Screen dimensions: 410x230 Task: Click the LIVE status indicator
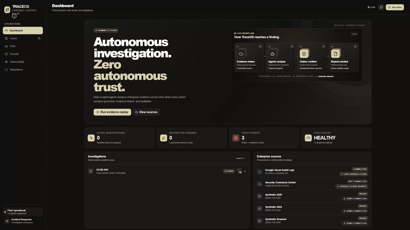pos(372,7)
